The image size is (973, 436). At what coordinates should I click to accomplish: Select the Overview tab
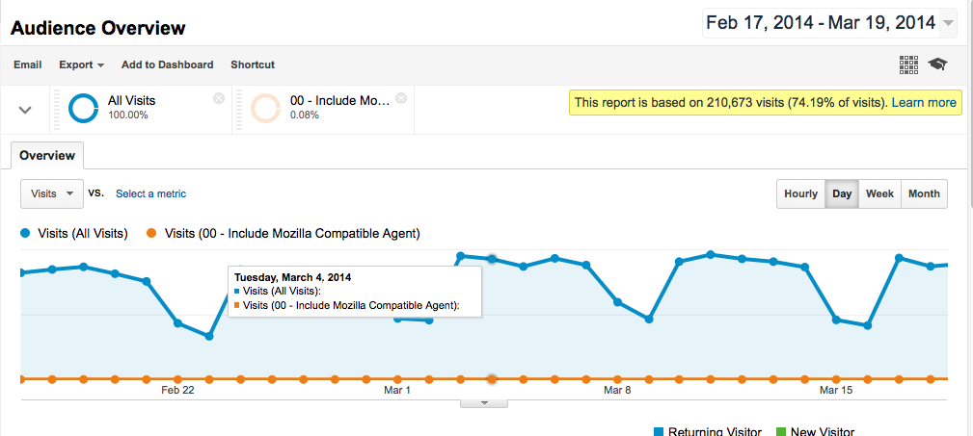(x=48, y=155)
